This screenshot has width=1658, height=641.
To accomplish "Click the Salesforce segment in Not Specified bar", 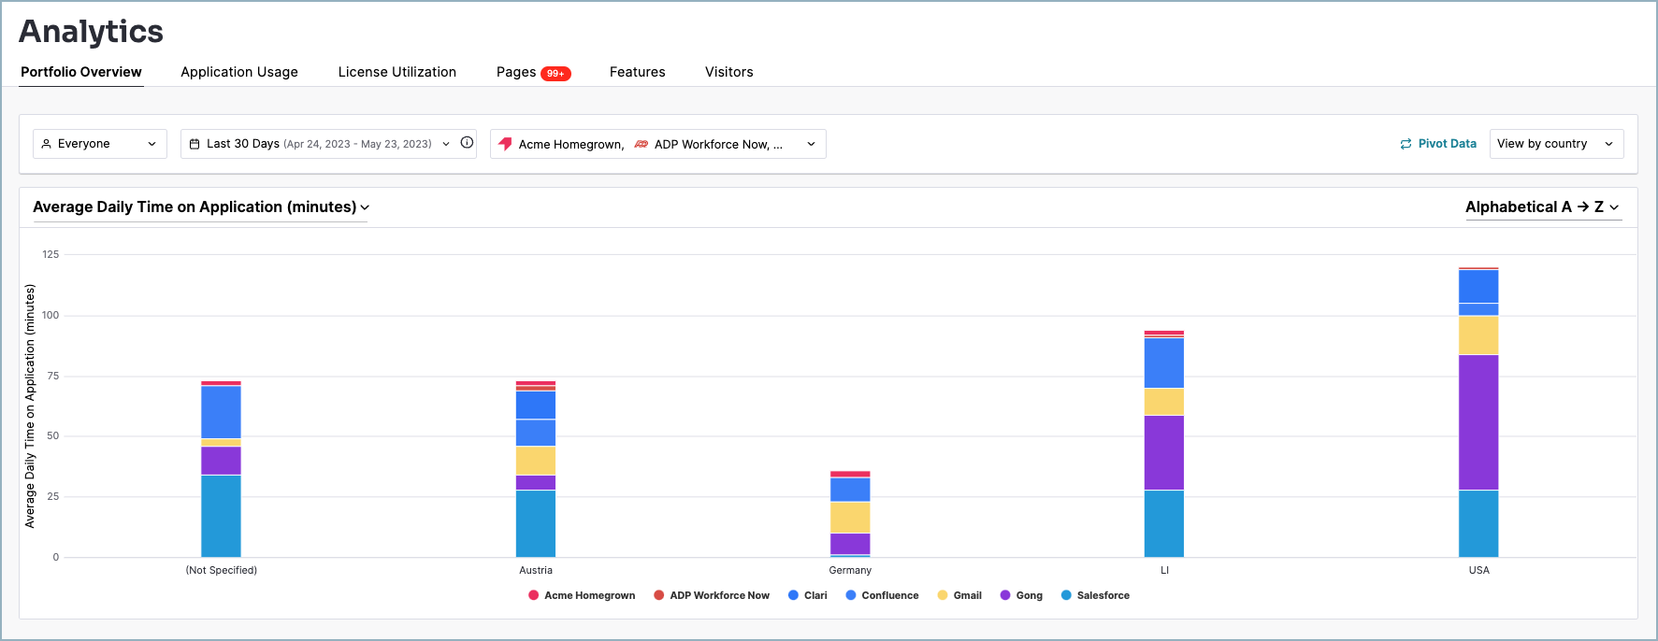I will click(221, 516).
